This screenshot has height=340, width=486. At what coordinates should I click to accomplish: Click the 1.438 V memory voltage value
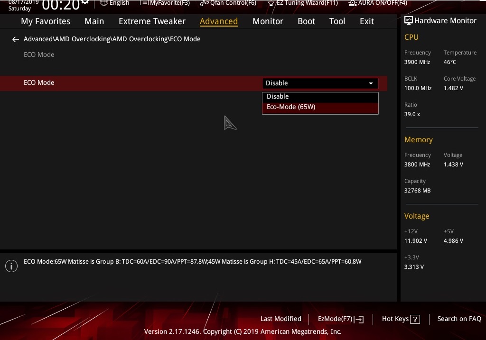tap(453, 165)
